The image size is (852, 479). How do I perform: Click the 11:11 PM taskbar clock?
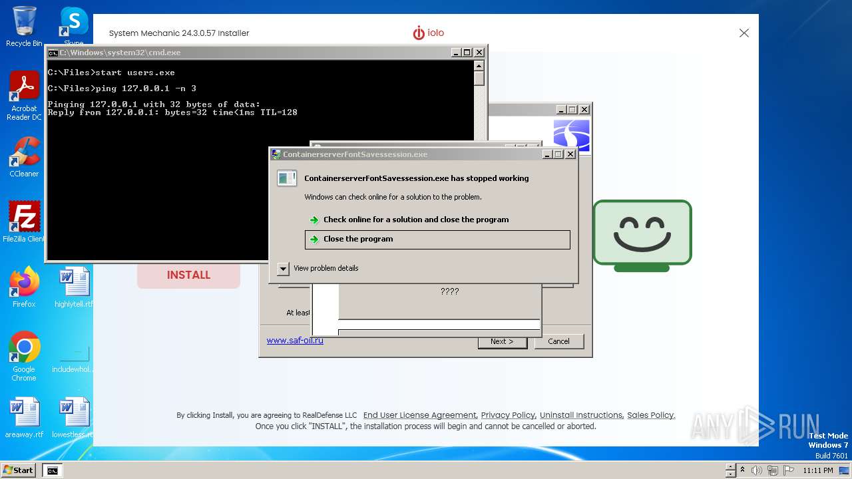[x=818, y=470]
